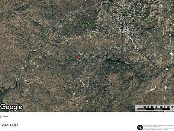
Task: Click the Yosemite Springs Pkwy road label
Action: click(x=134, y=44)
